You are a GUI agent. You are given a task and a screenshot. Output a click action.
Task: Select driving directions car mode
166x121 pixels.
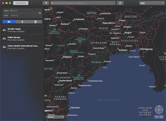[x=9, y=22]
